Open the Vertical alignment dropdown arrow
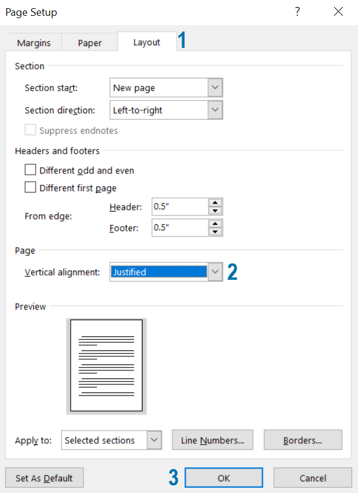 click(216, 272)
